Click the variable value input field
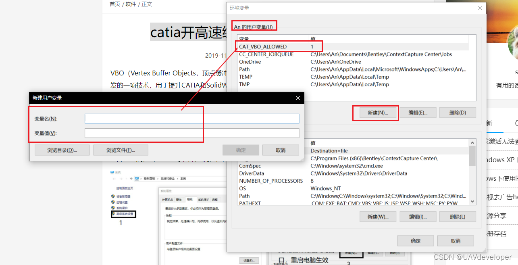This screenshot has width=518, height=265. [x=192, y=133]
